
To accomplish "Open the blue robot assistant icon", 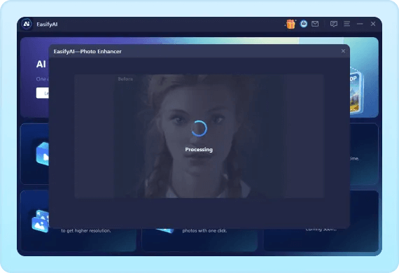I will pos(304,24).
